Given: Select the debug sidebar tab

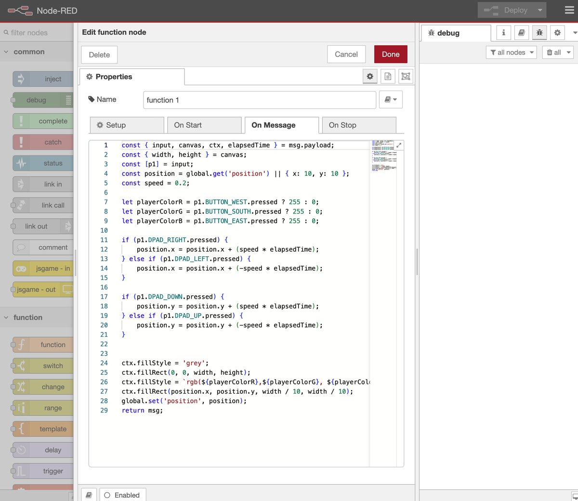Looking at the screenshot, I should (456, 33).
